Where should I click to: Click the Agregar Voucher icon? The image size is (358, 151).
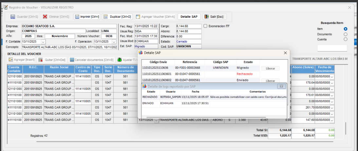click(138, 17)
